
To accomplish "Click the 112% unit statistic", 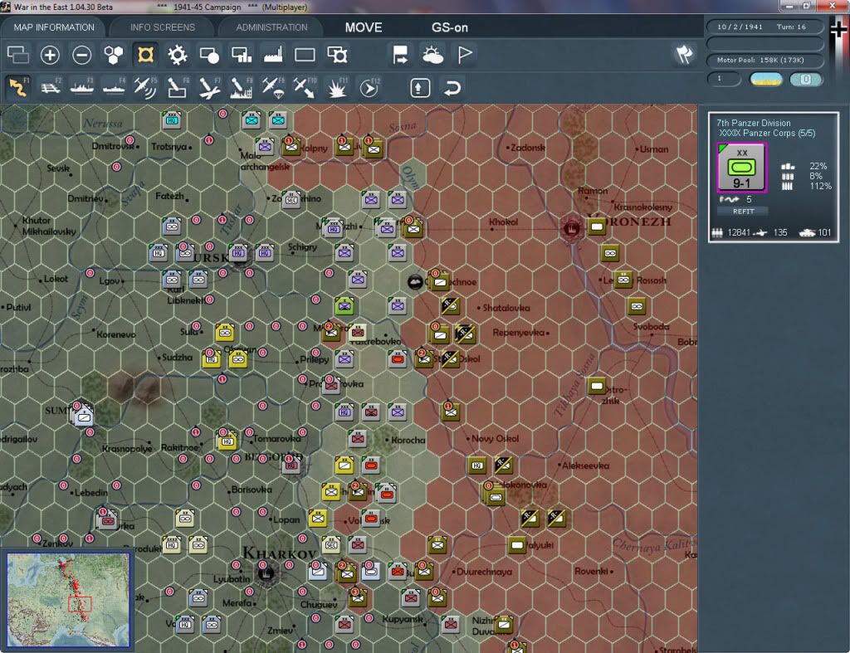I will coord(820,187).
